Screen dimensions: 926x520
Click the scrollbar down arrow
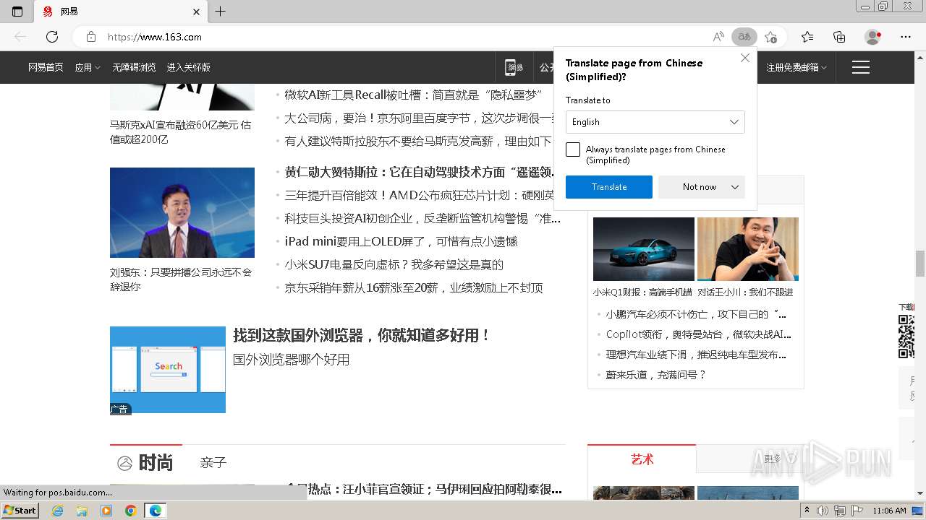[920, 493]
